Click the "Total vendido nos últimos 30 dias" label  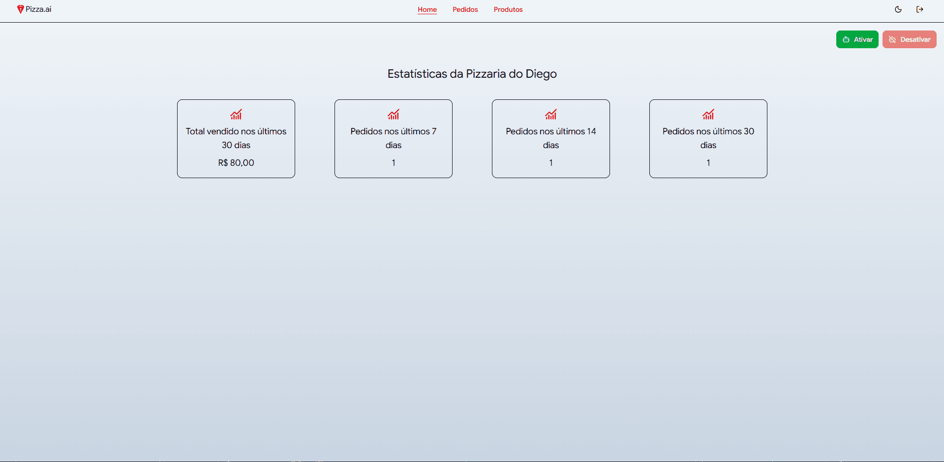236,138
